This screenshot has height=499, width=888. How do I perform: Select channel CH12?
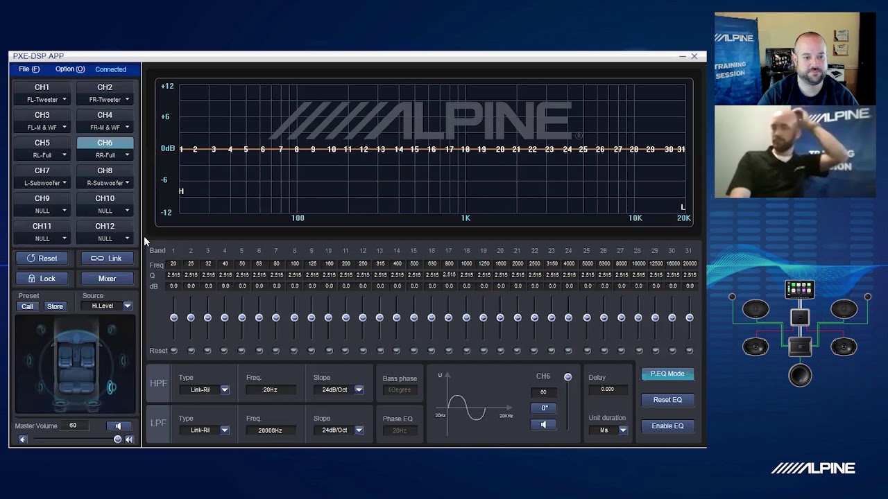[x=105, y=226]
